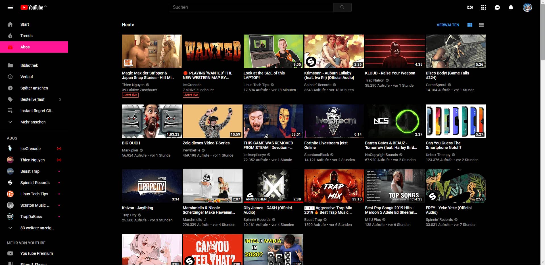545x265 pixels.
Task: Open Linus Tech Tips channel link under laptop video
Action: tap(256, 85)
